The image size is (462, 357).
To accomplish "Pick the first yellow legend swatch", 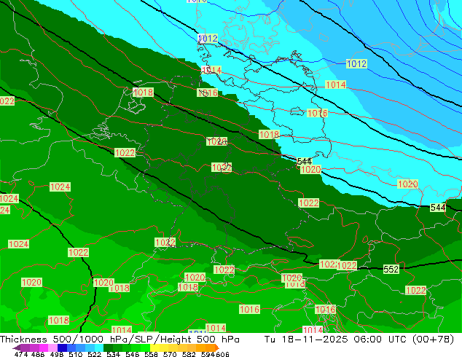I will click(x=154, y=348).
